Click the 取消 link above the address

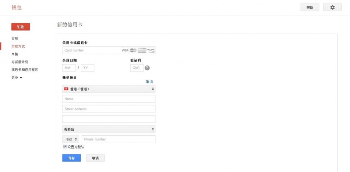coord(149,82)
